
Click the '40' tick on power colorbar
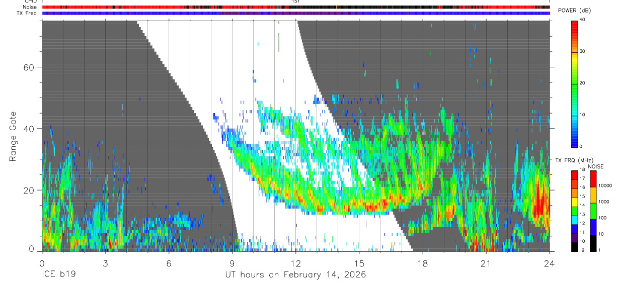point(582,20)
